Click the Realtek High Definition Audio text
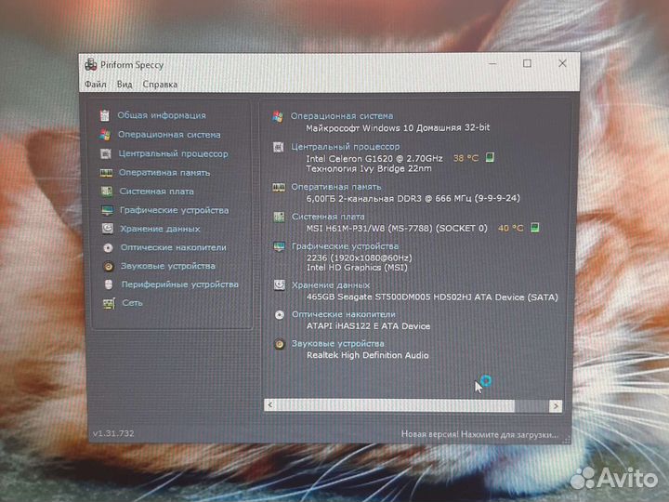 [x=368, y=355]
